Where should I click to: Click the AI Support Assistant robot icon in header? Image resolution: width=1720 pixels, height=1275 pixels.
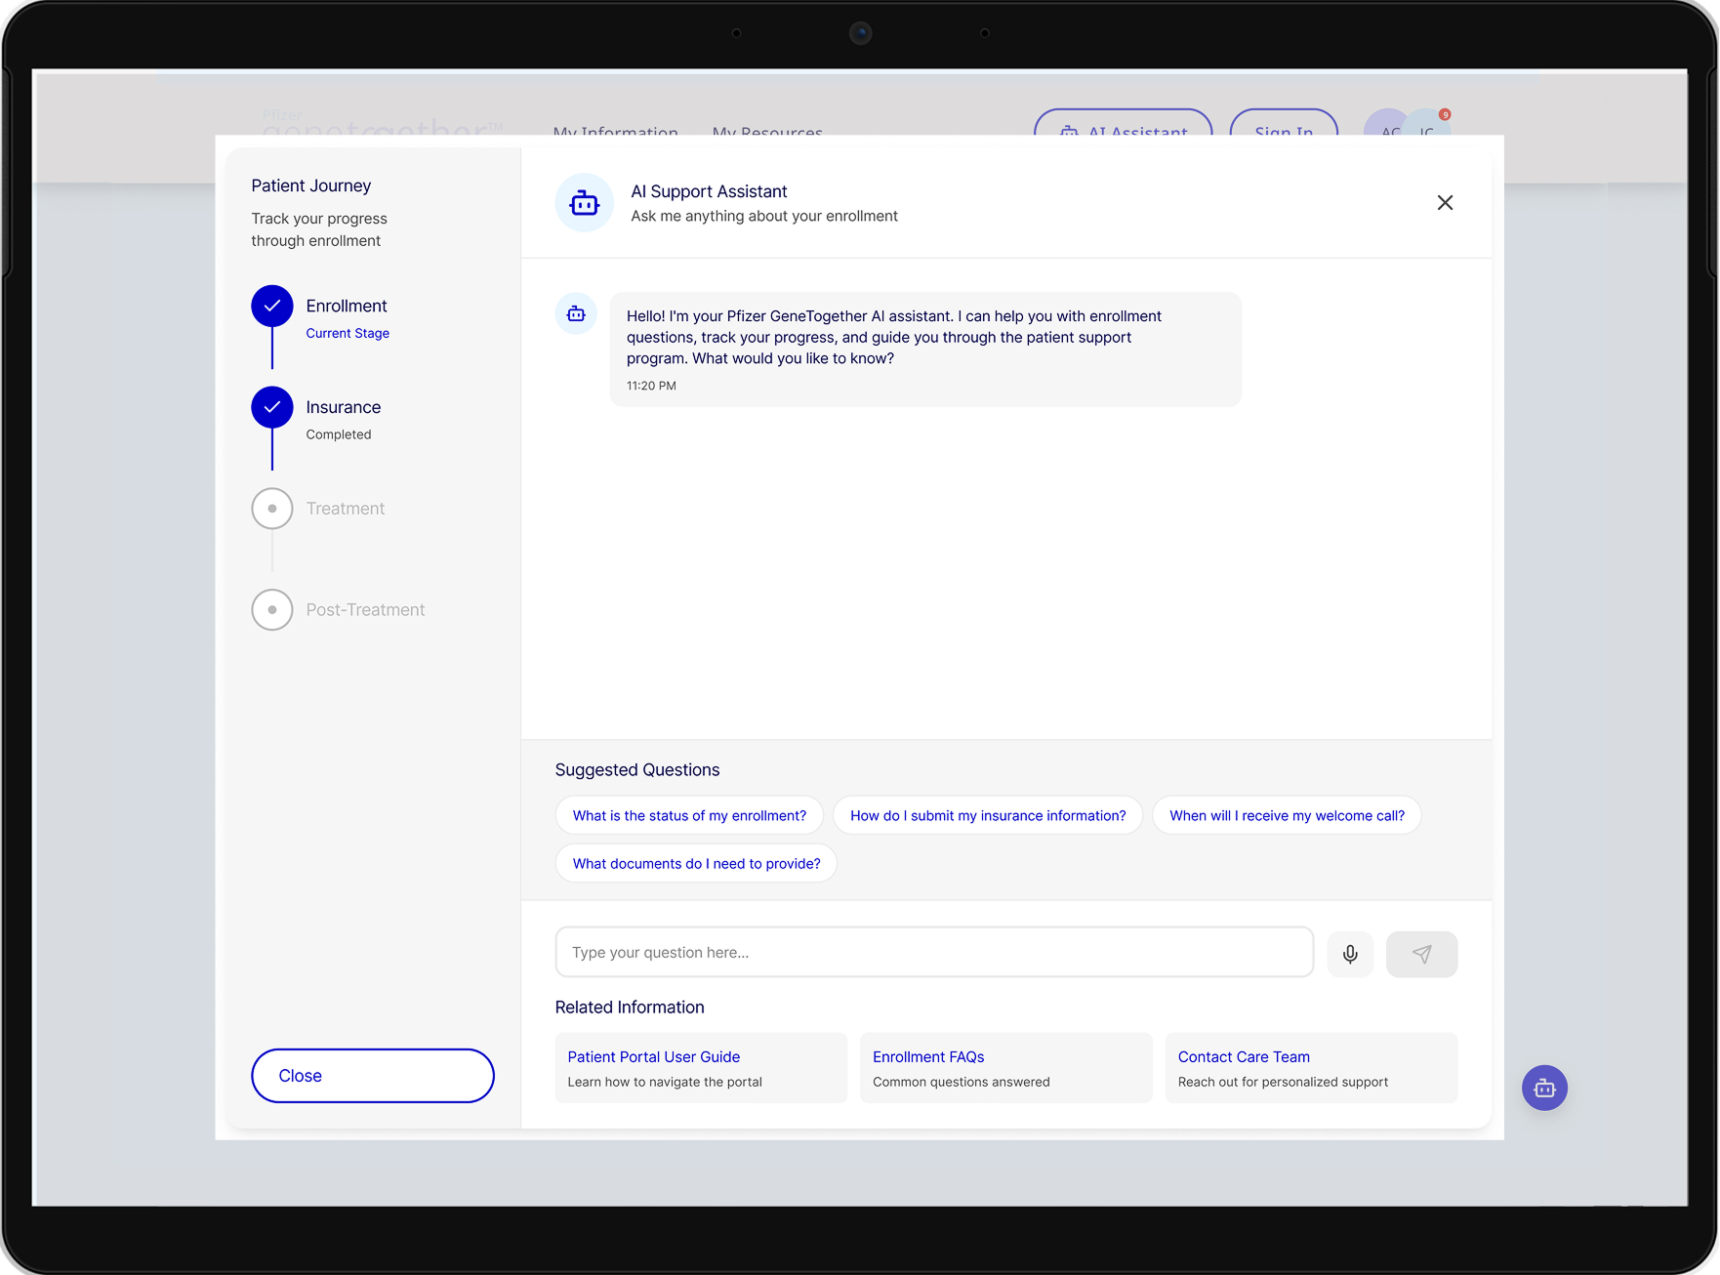click(x=584, y=202)
